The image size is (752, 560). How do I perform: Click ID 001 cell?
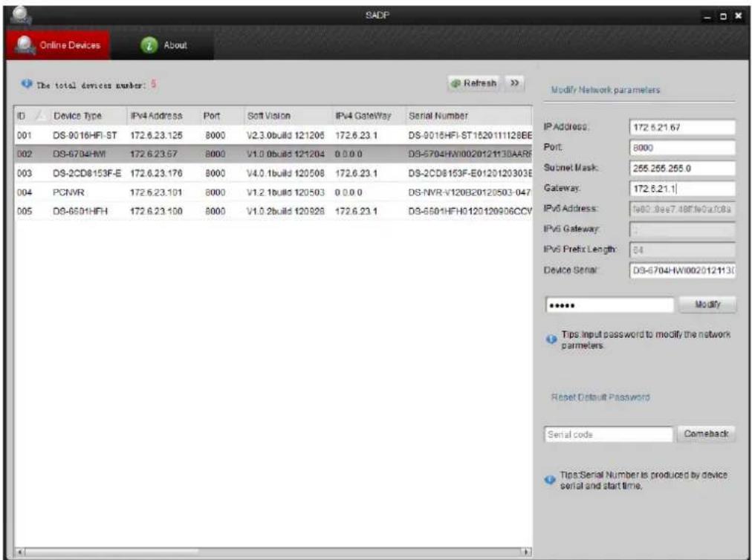click(x=25, y=135)
